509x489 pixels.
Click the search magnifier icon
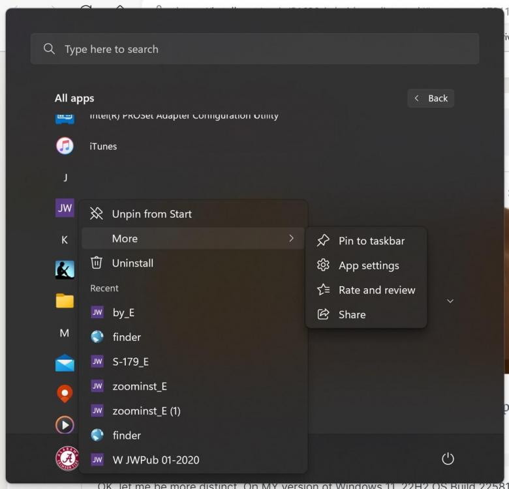tap(50, 49)
